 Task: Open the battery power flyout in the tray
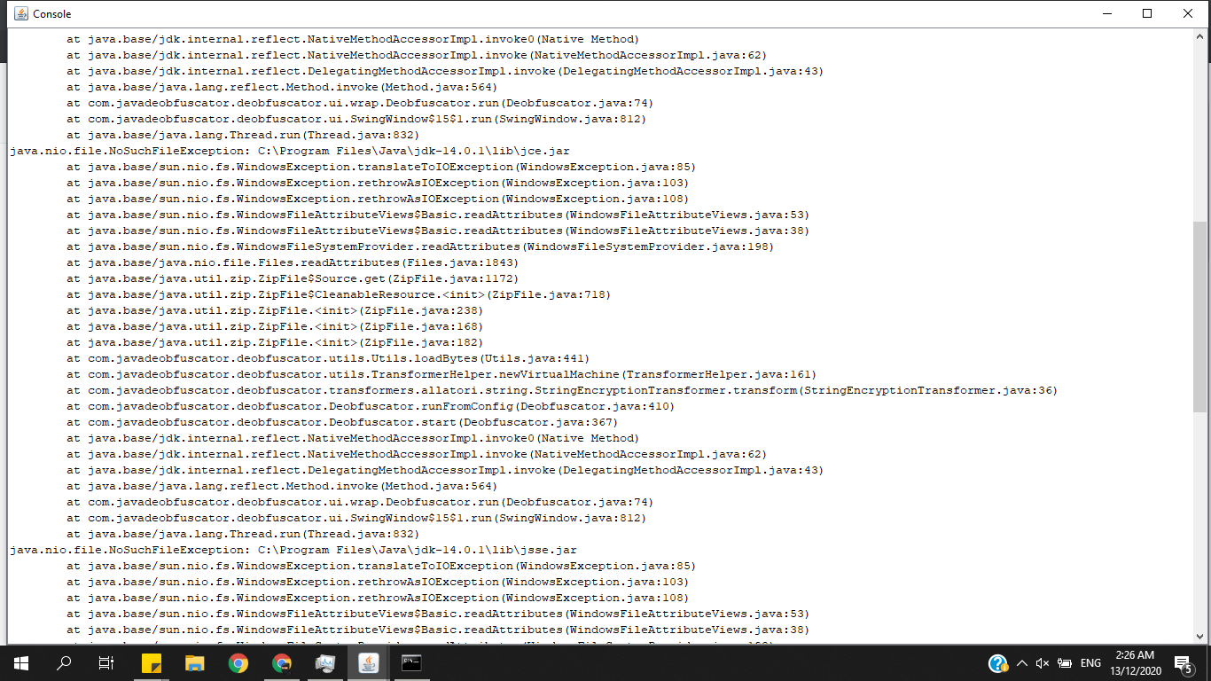pos(1064,662)
